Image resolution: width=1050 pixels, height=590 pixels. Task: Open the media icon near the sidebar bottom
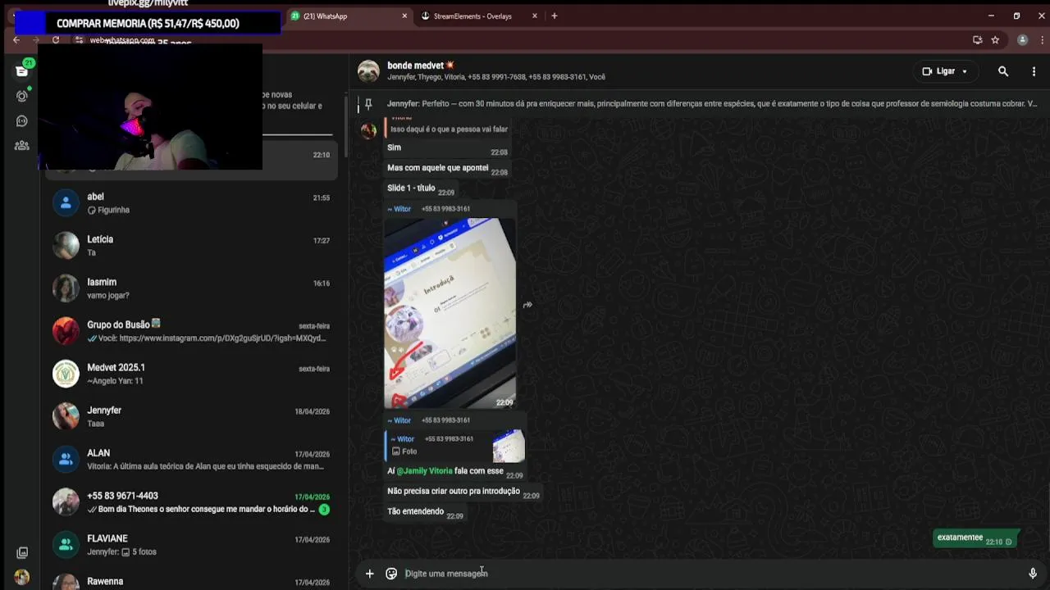pos(22,552)
